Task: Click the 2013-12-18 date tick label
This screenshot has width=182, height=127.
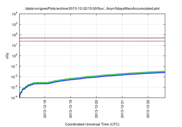Action: (45, 109)
